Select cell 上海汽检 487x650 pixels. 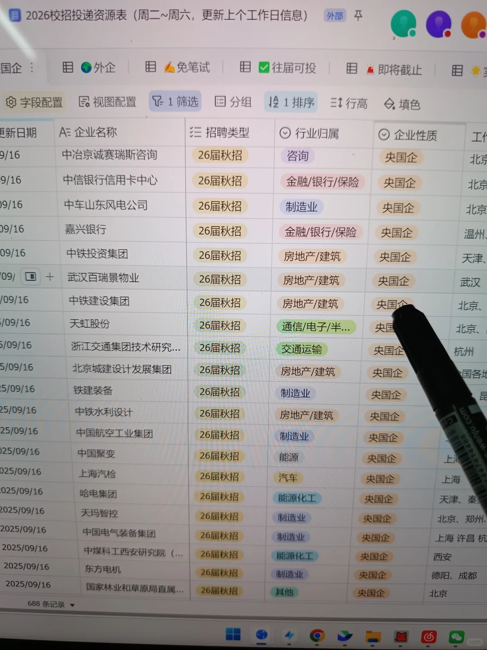98,474
